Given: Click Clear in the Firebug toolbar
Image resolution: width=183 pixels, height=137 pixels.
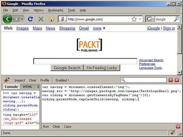Looking at the screenshot, I should (33, 80).
